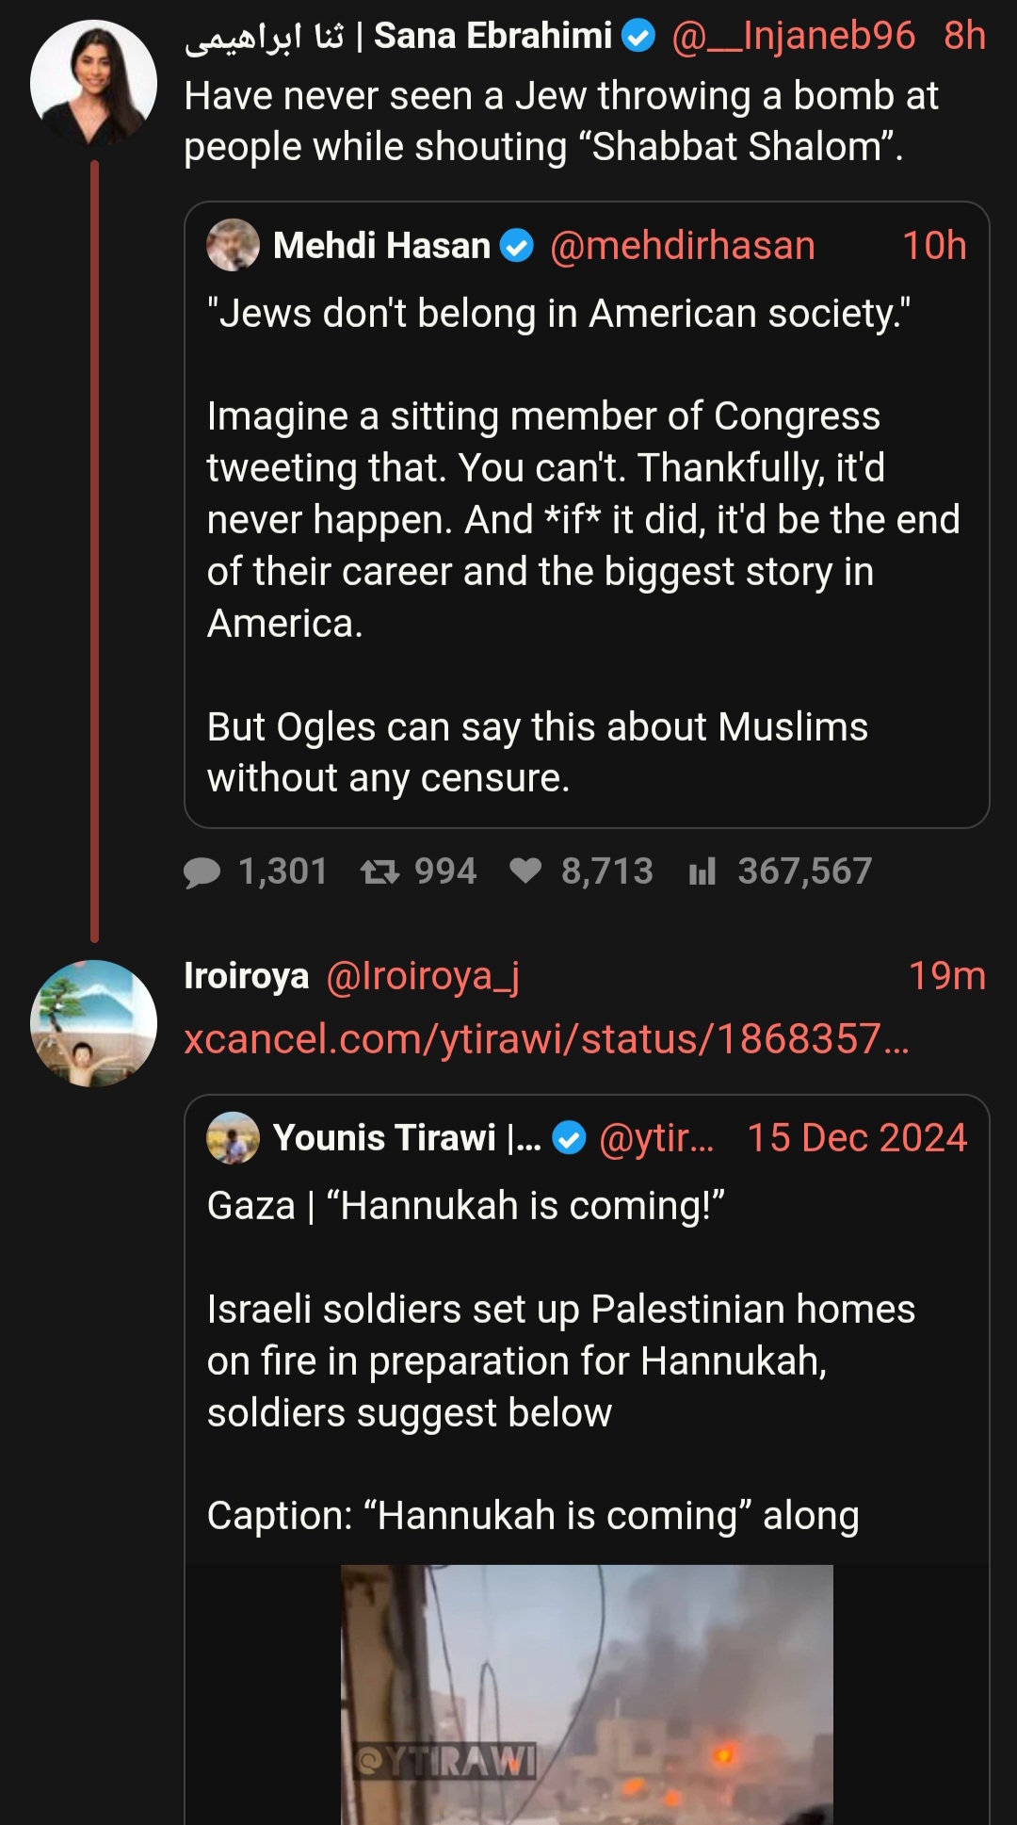Click the views bar chart icon

(x=702, y=872)
